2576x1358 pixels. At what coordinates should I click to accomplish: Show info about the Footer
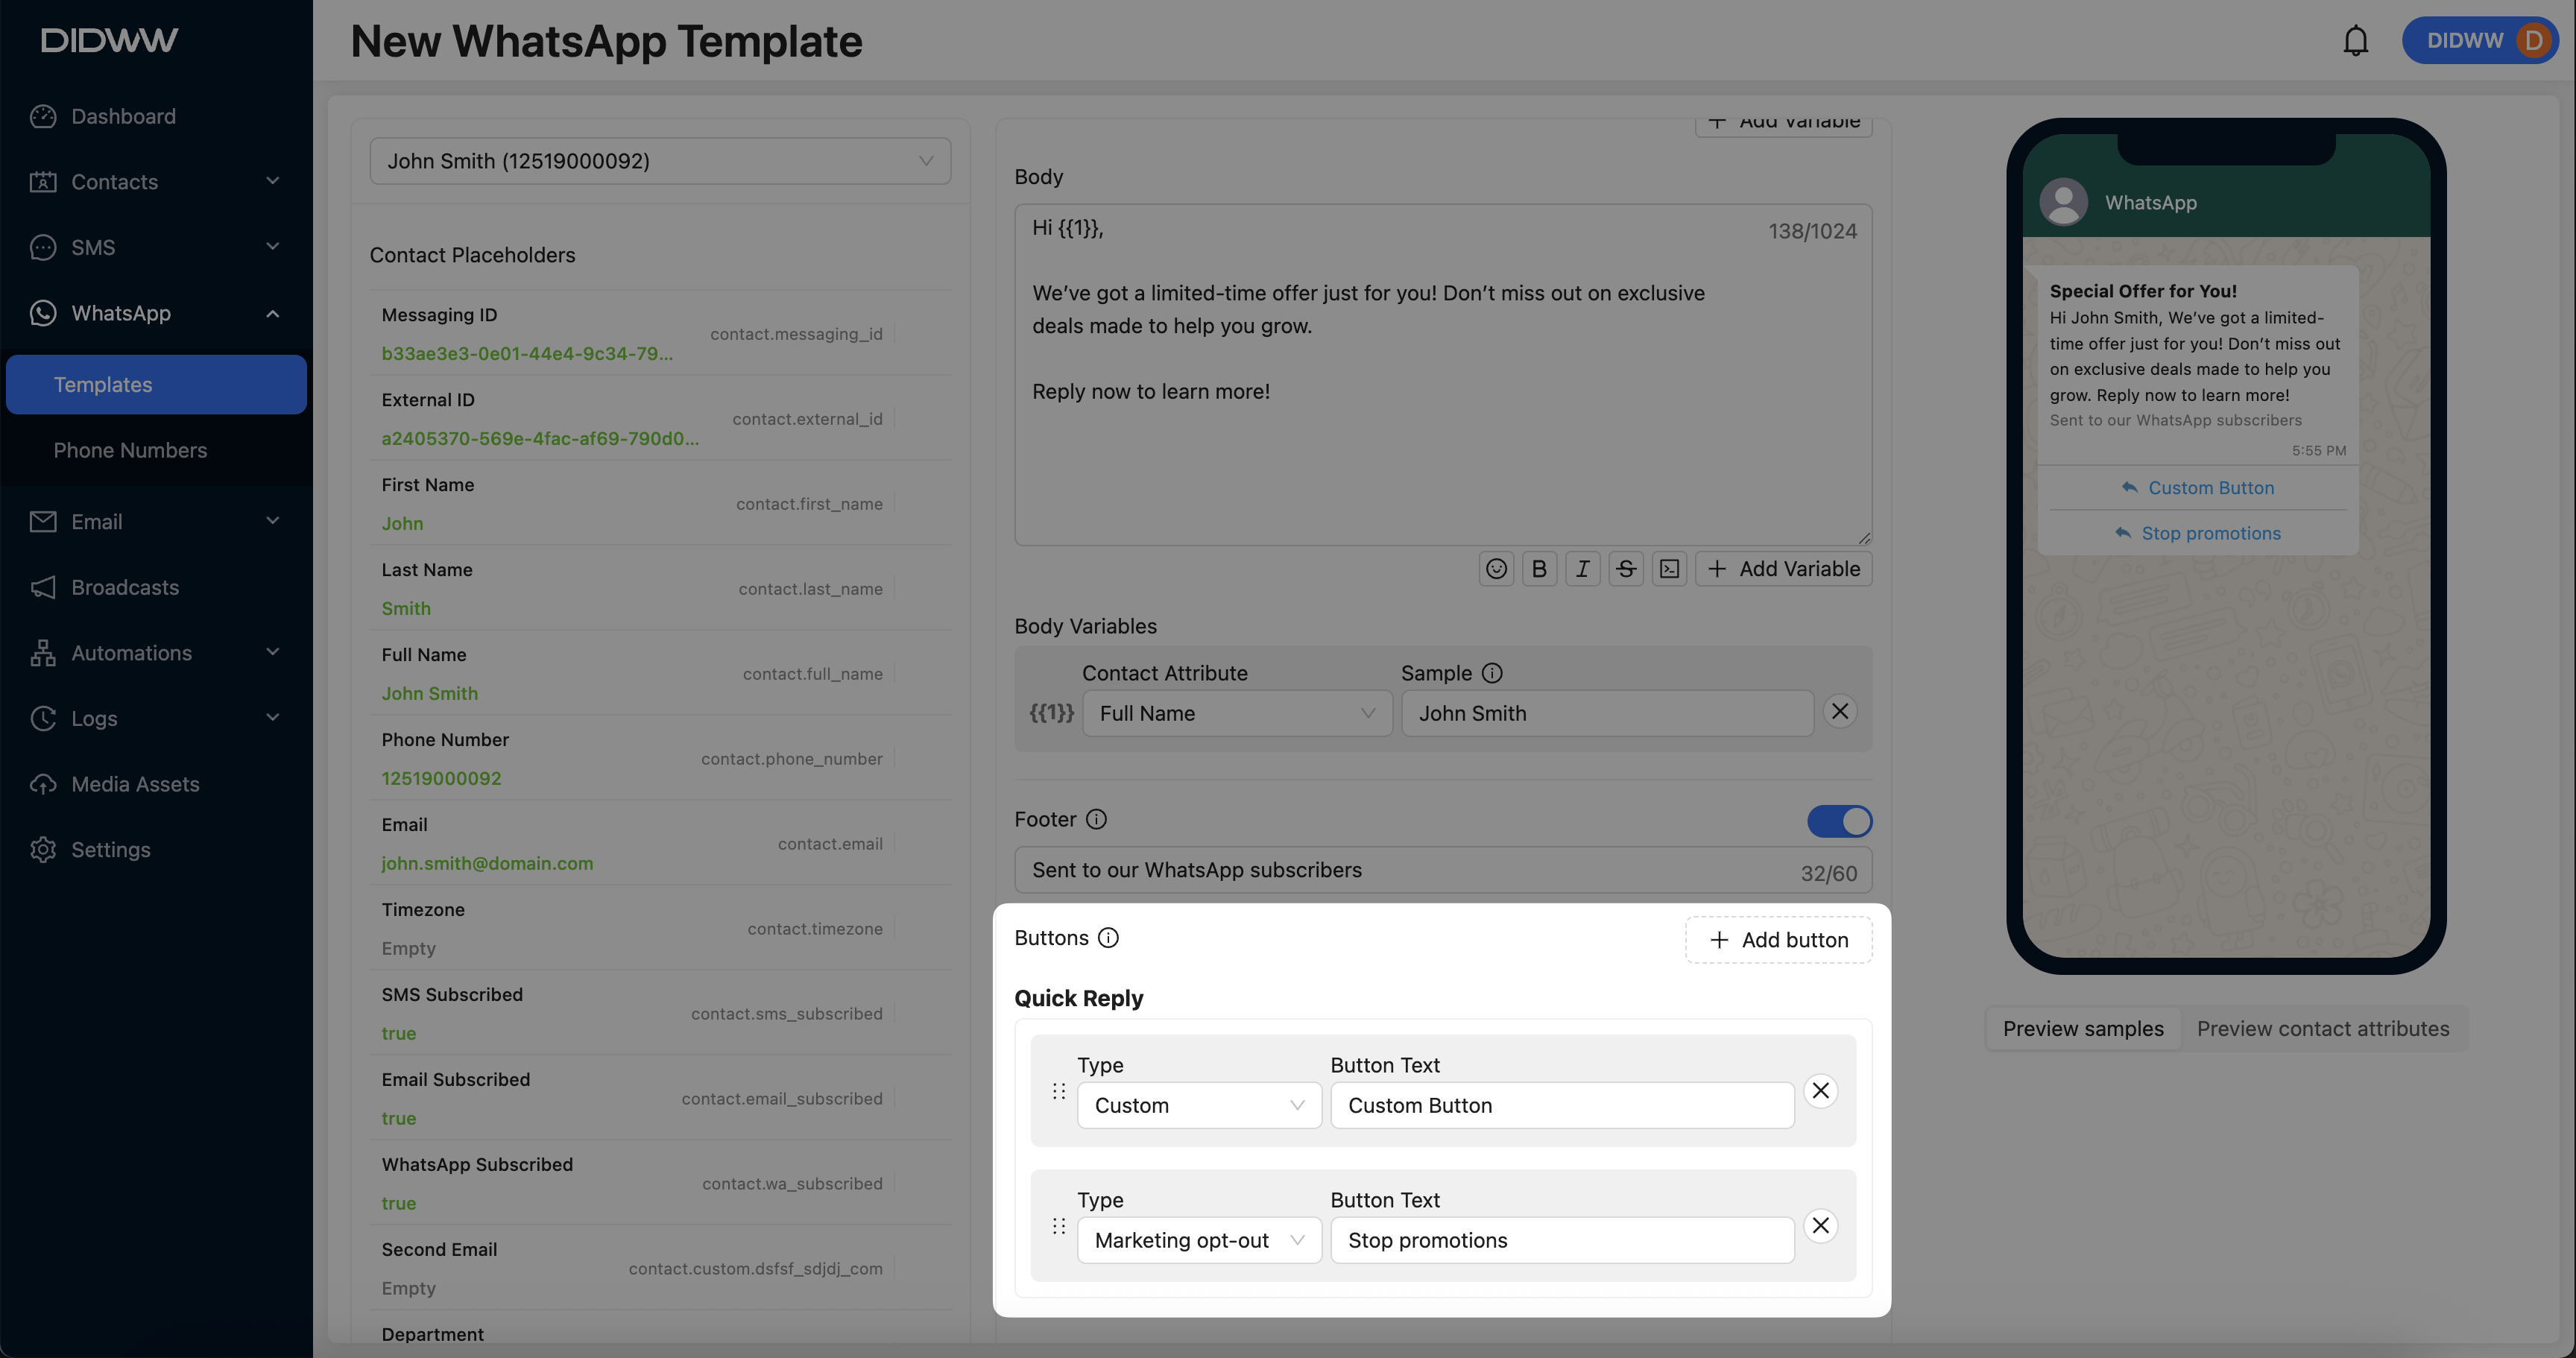(1096, 819)
